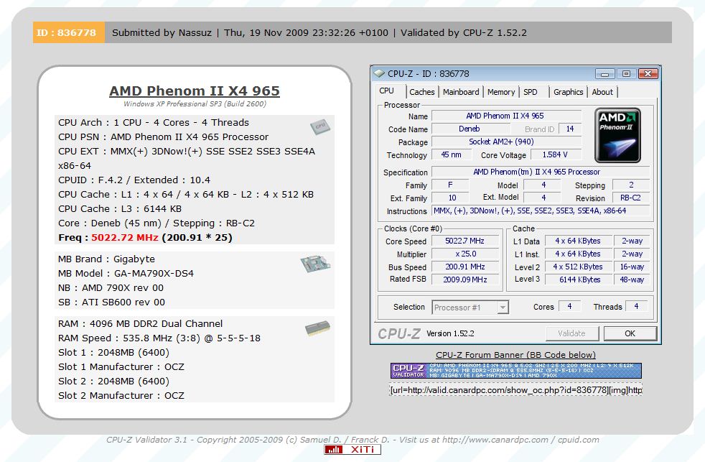Maximize the CPU-Z window
Screen dimensions: 705x462
pyautogui.click(x=626, y=73)
